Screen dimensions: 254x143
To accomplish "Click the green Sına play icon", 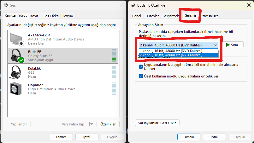I will coord(228,45).
